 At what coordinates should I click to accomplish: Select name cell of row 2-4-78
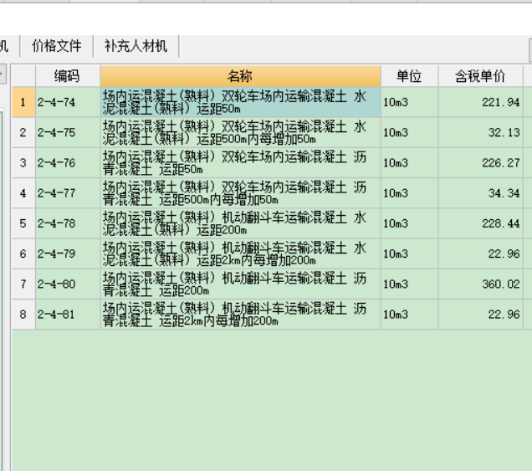click(241, 223)
